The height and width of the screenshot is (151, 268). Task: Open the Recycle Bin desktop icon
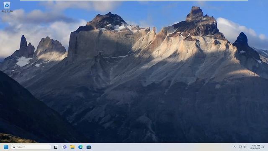pyautogui.click(x=7, y=7)
